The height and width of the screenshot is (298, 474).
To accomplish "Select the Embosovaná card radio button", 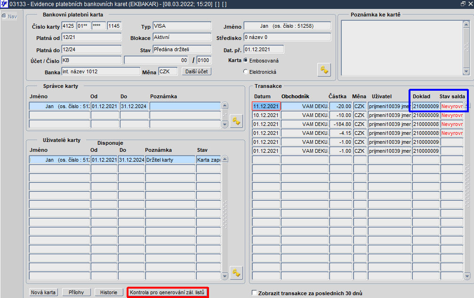I will (x=246, y=60).
